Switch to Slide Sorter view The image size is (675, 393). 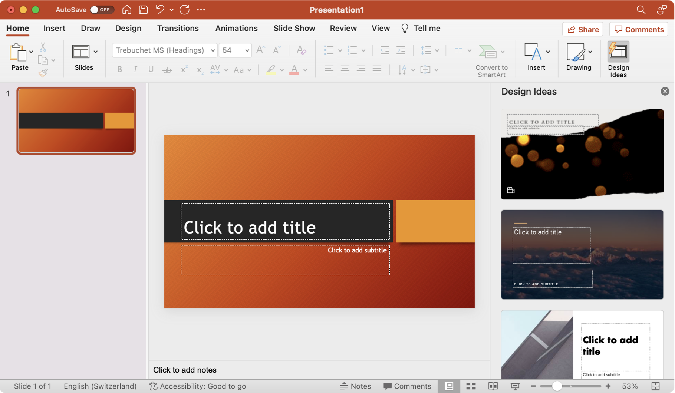tap(471, 386)
